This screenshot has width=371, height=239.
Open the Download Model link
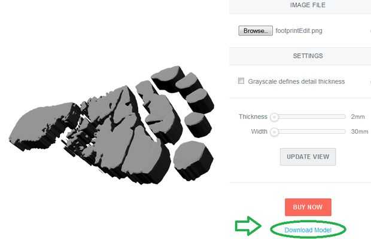click(x=308, y=230)
